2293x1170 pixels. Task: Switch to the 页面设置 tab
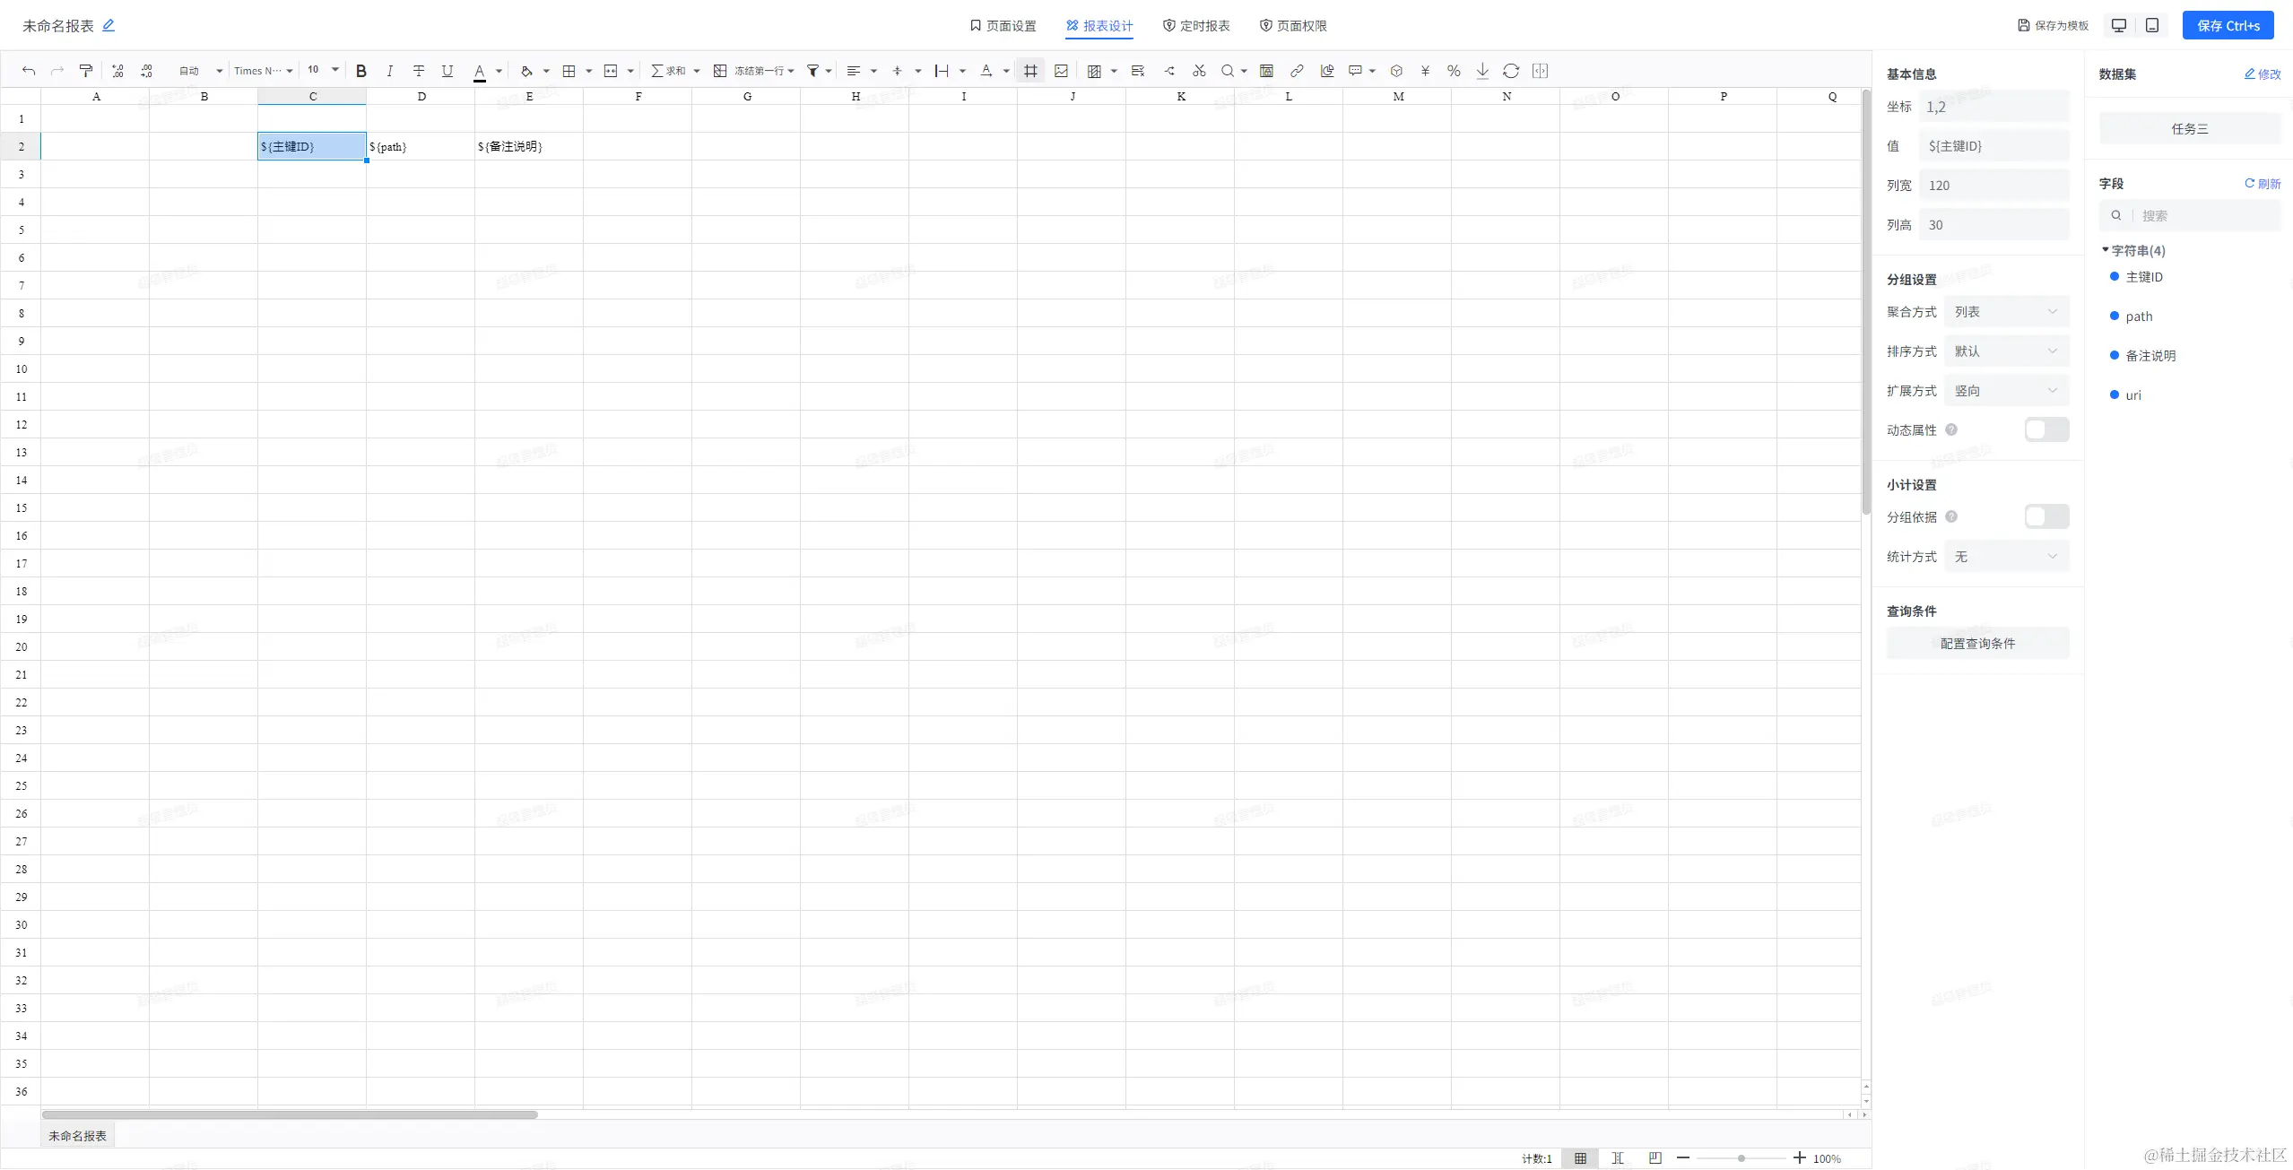tap(1003, 26)
